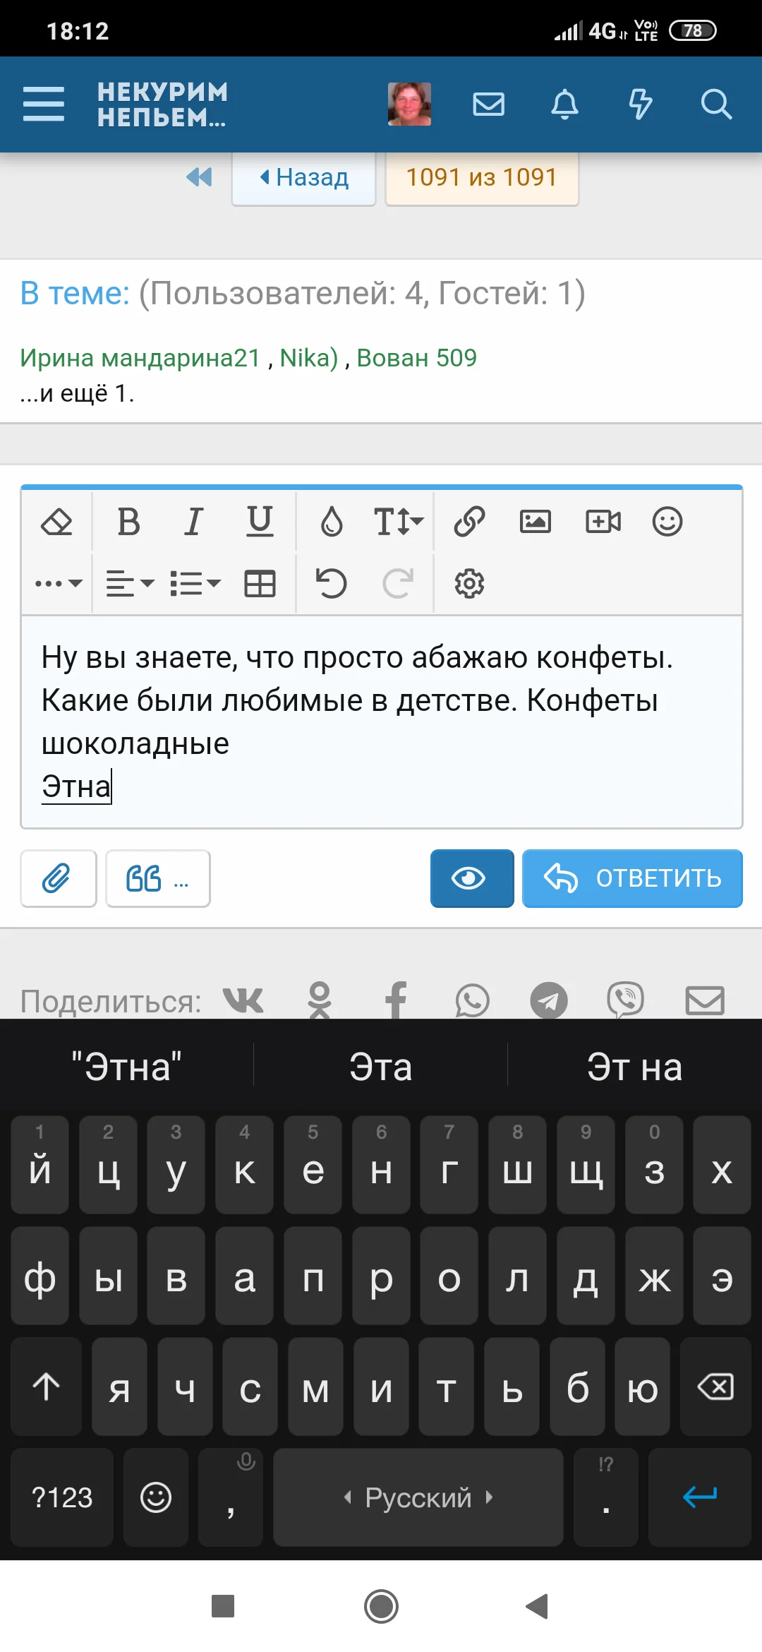Tap the comma key
The width and height of the screenshot is (762, 1652).
231,1497
